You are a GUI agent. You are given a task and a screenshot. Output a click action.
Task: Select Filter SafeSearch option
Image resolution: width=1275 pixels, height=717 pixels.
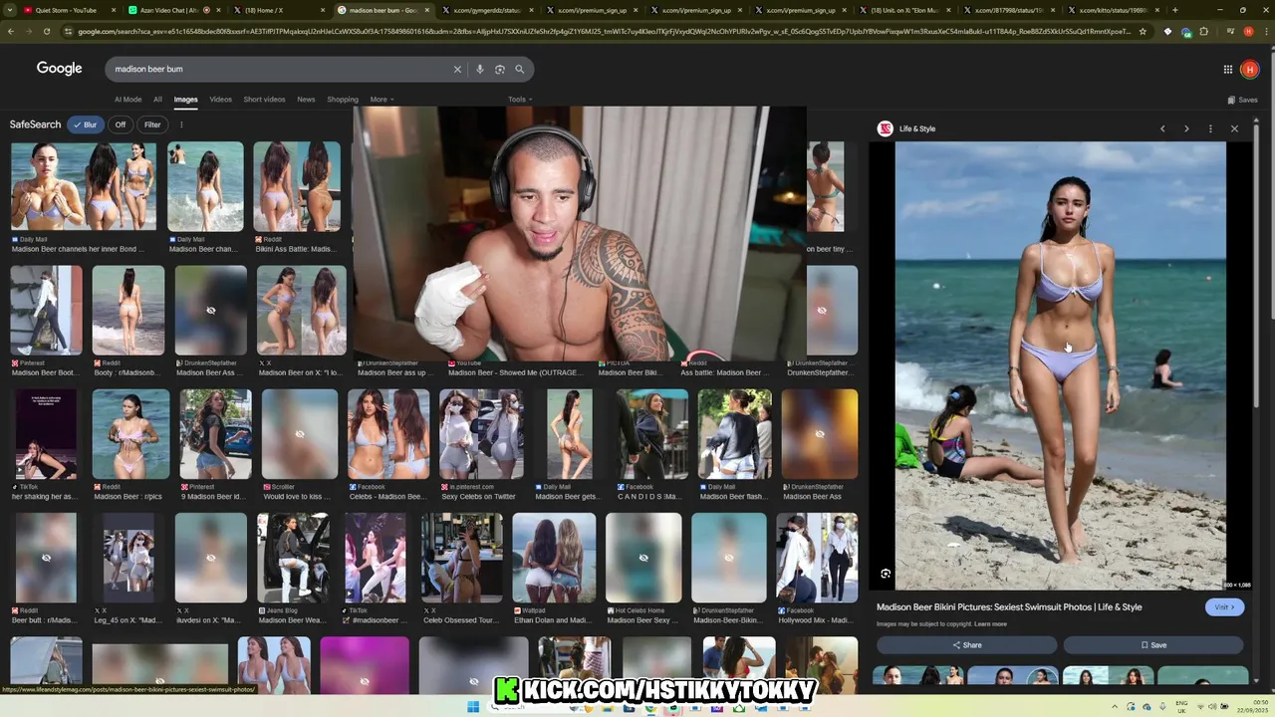click(x=152, y=124)
